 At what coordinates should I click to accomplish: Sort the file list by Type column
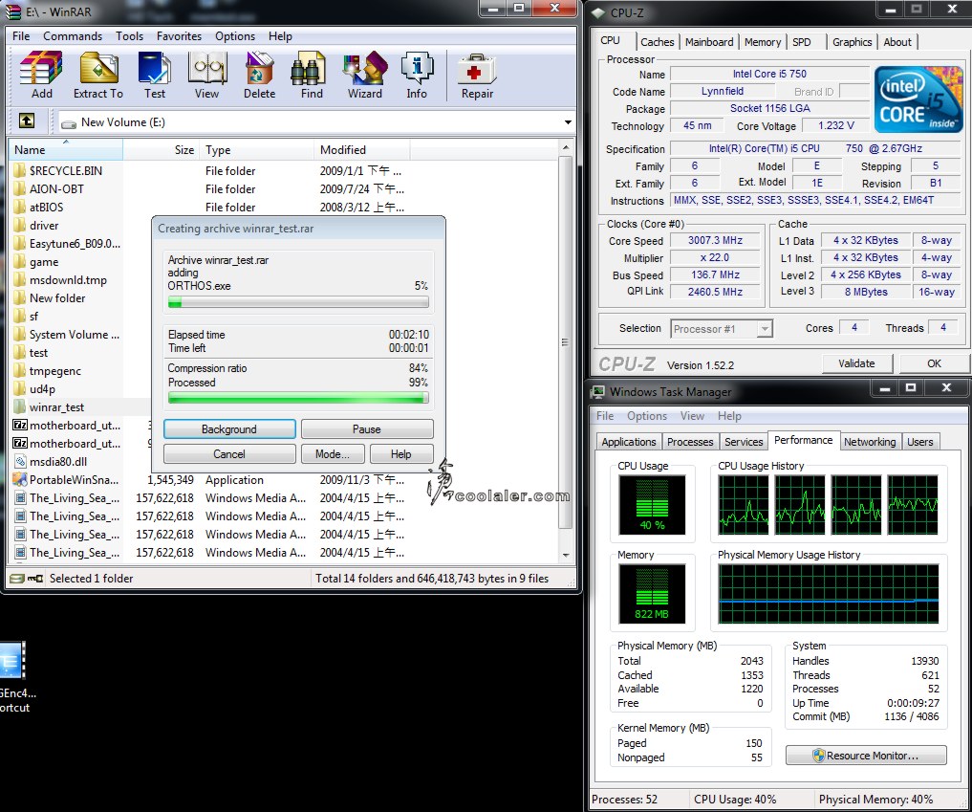[x=257, y=149]
